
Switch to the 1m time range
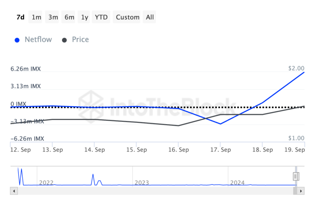(x=36, y=17)
